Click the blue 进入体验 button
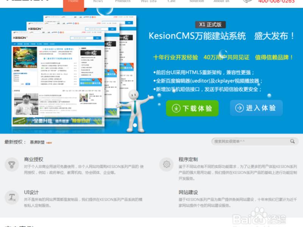This screenshot has height=227, width=303. (x=256, y=108)
